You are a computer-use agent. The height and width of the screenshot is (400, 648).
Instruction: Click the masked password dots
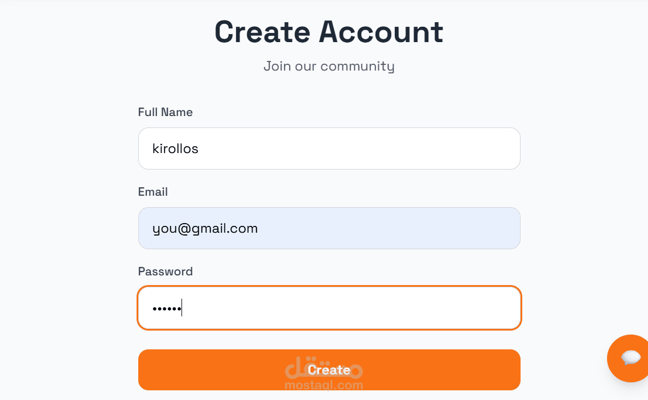pyautogui.click(x=166, y=309)
